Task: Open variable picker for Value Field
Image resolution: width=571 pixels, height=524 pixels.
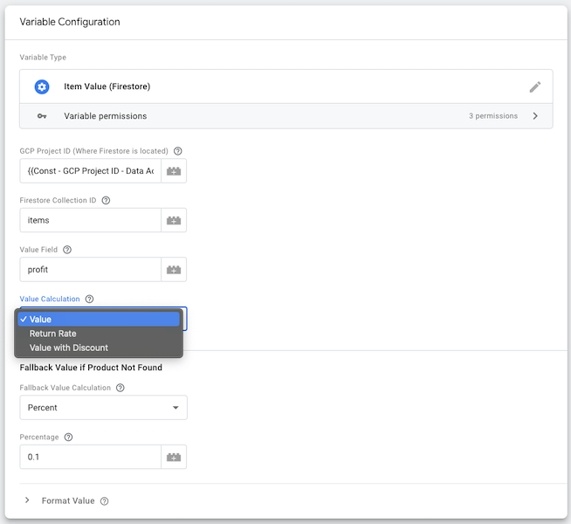Action: pyautogui.click(x=174, y=270)
